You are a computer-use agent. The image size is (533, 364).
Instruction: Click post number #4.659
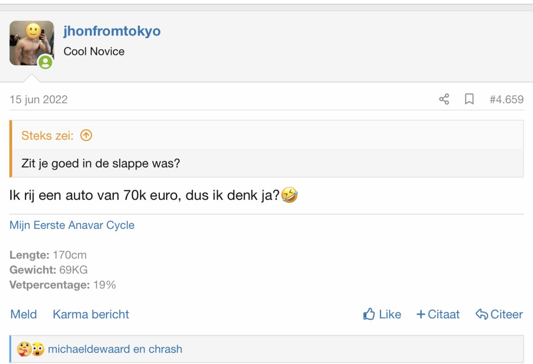pos(506,99)
